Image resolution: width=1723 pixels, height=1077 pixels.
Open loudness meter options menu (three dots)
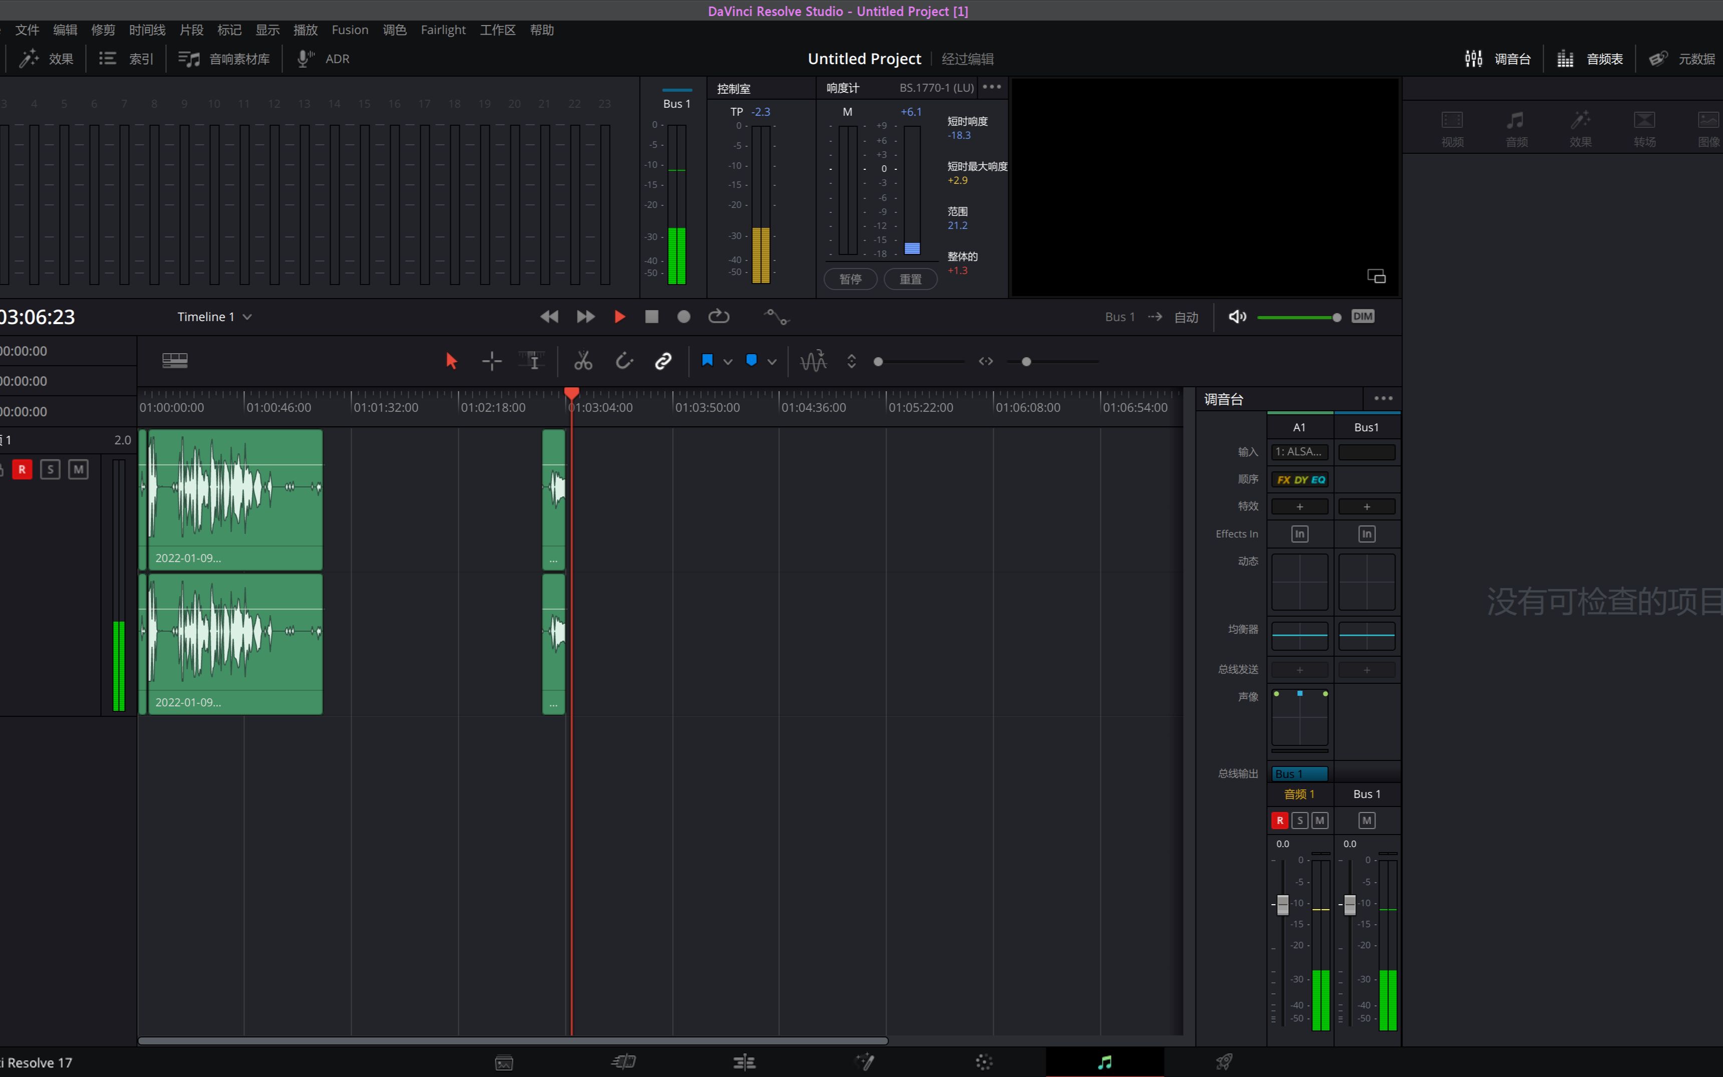click(x=992, y=87)
